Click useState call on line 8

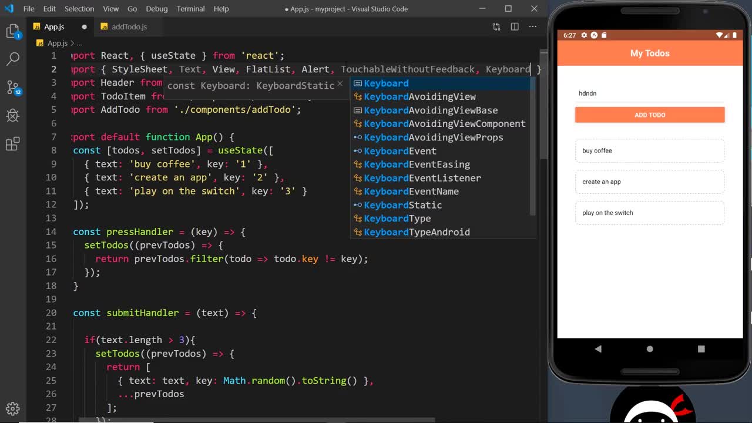click(x=240, y=150)
